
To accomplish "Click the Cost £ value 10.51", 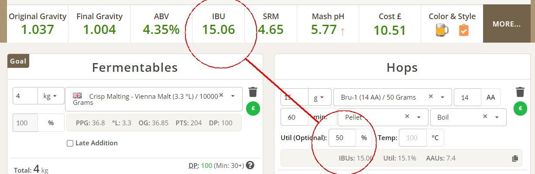I will [x=390, y=30].
